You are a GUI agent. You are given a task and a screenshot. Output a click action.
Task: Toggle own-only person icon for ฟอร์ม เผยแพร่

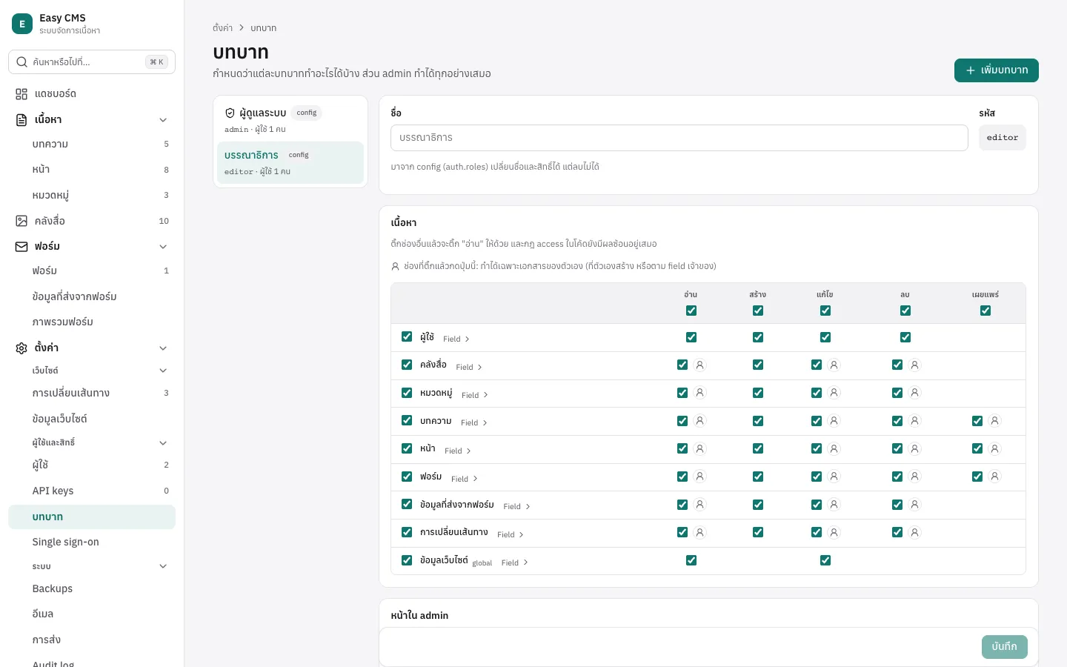coord(995,477)
